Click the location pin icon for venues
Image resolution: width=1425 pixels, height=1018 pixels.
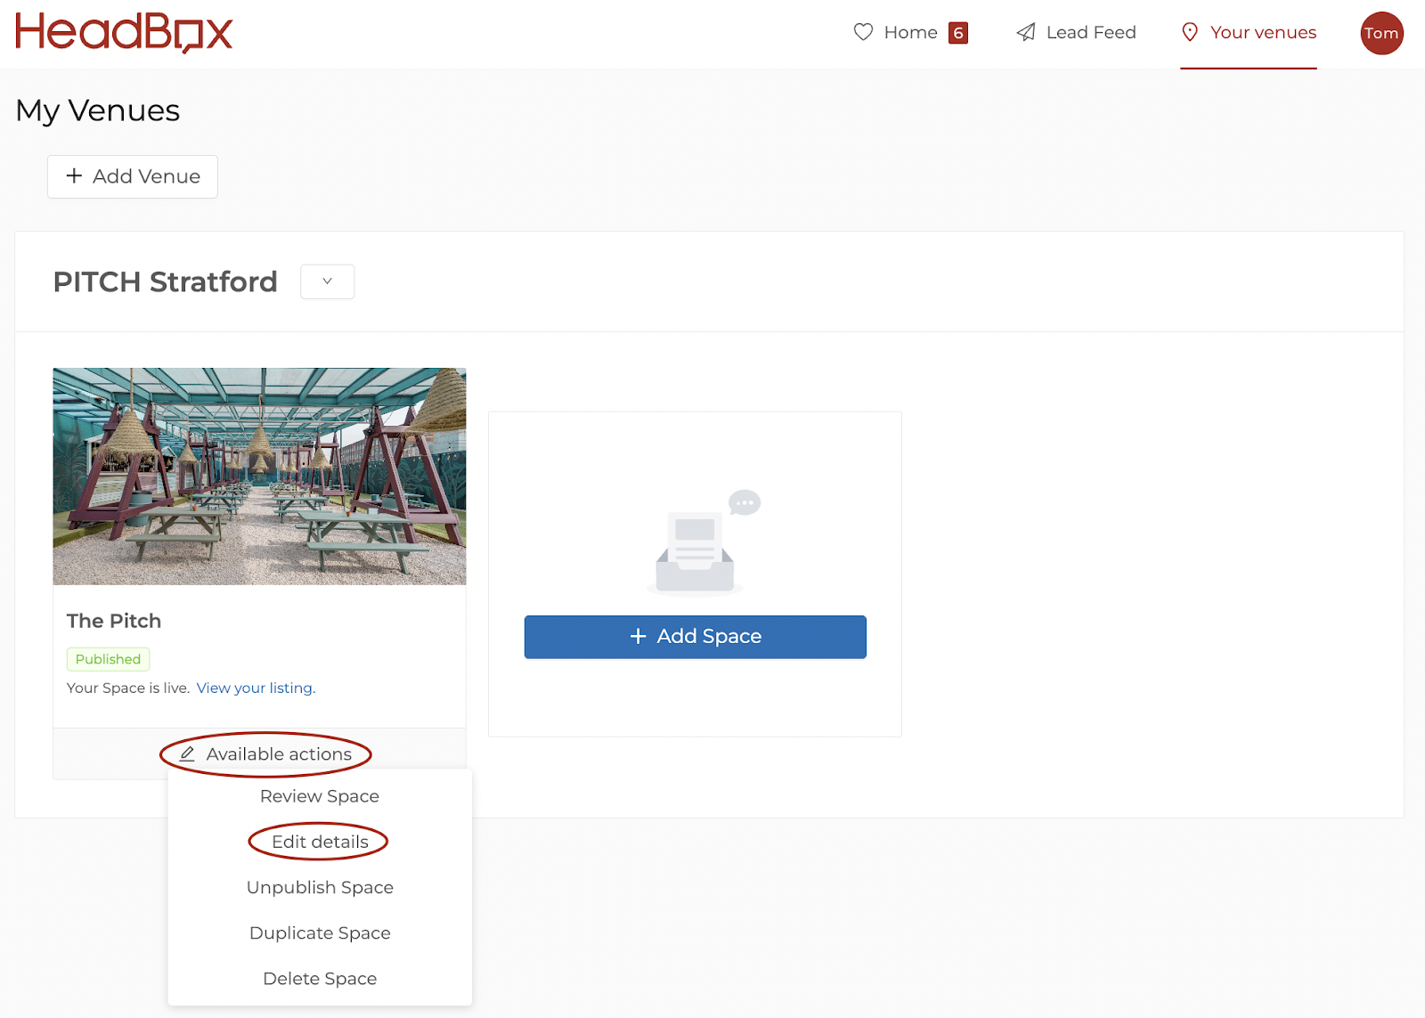pos(1190,32)
